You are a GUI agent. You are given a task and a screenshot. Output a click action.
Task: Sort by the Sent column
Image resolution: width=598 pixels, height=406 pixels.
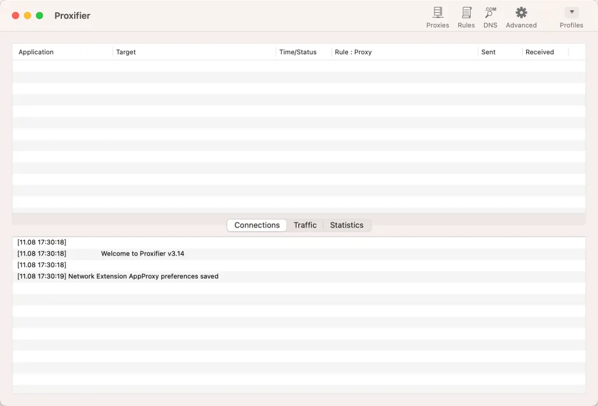click(488, 52)
